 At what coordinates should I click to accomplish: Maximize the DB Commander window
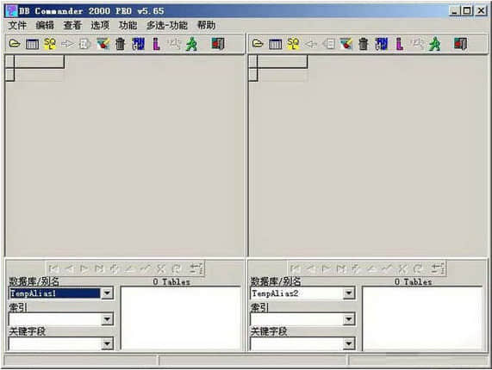pyautogui.click(x=467, y=11)
